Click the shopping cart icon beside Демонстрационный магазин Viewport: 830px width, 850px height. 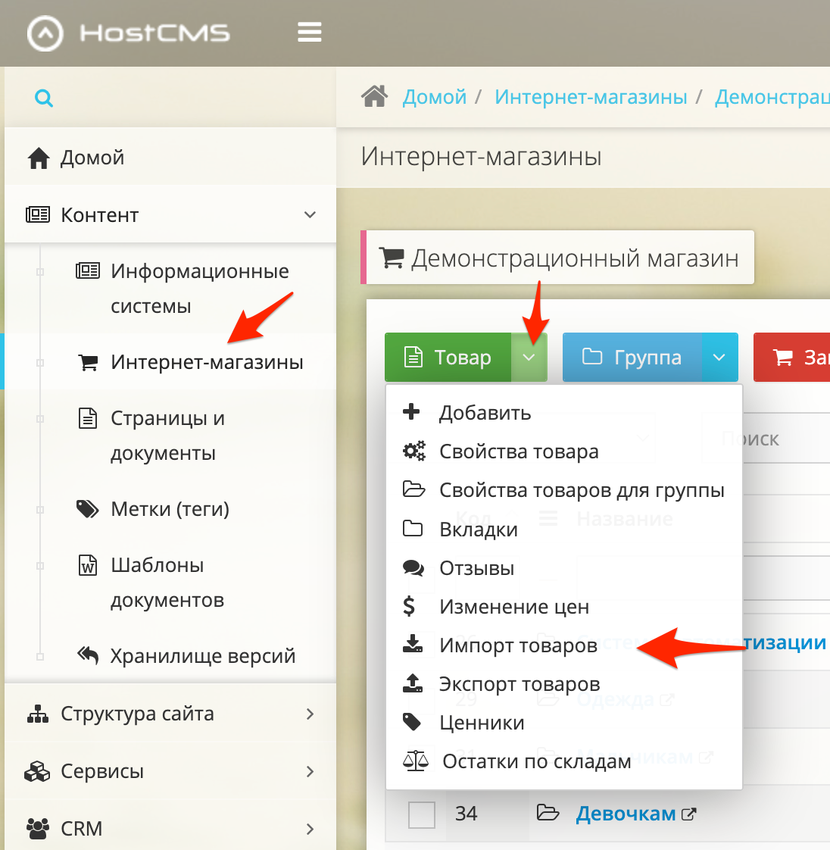(x=392, y=258)
